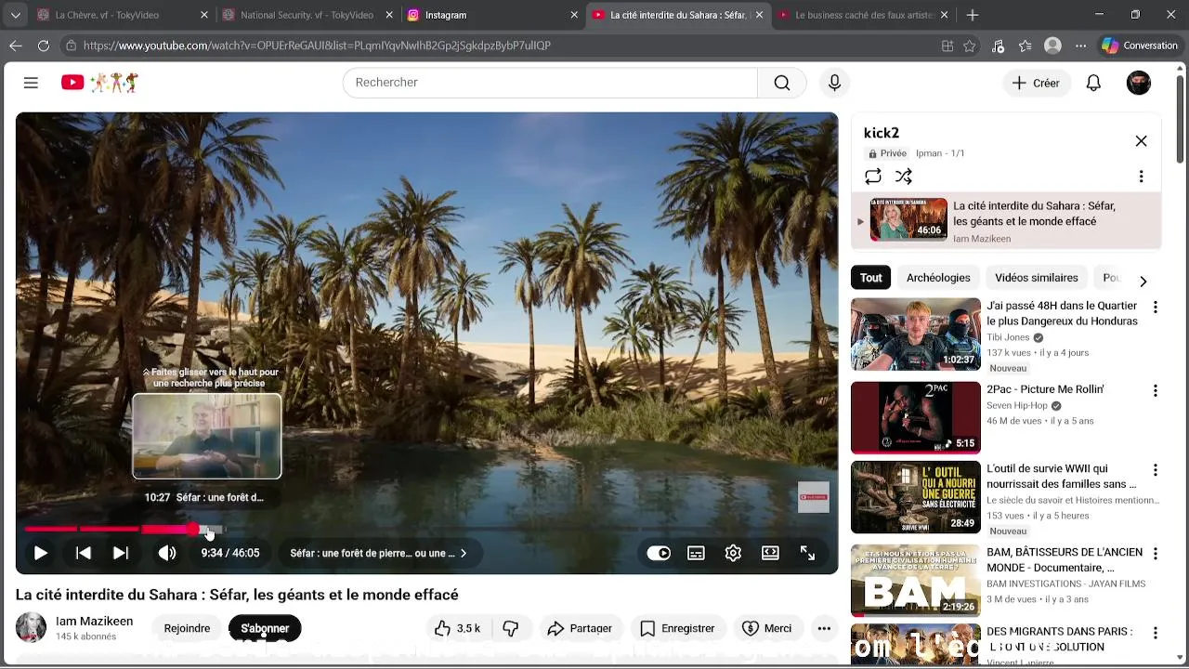
Task: Select the Archéologies filter chip
Action: (x=938, y=278)
